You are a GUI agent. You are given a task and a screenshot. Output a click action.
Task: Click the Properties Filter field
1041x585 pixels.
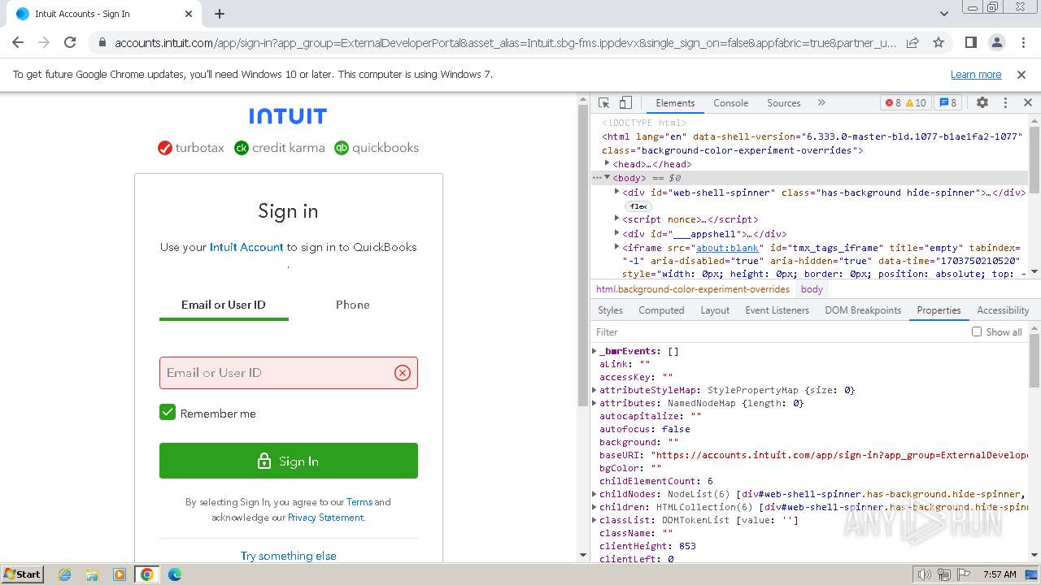click(x=781, y=331)
